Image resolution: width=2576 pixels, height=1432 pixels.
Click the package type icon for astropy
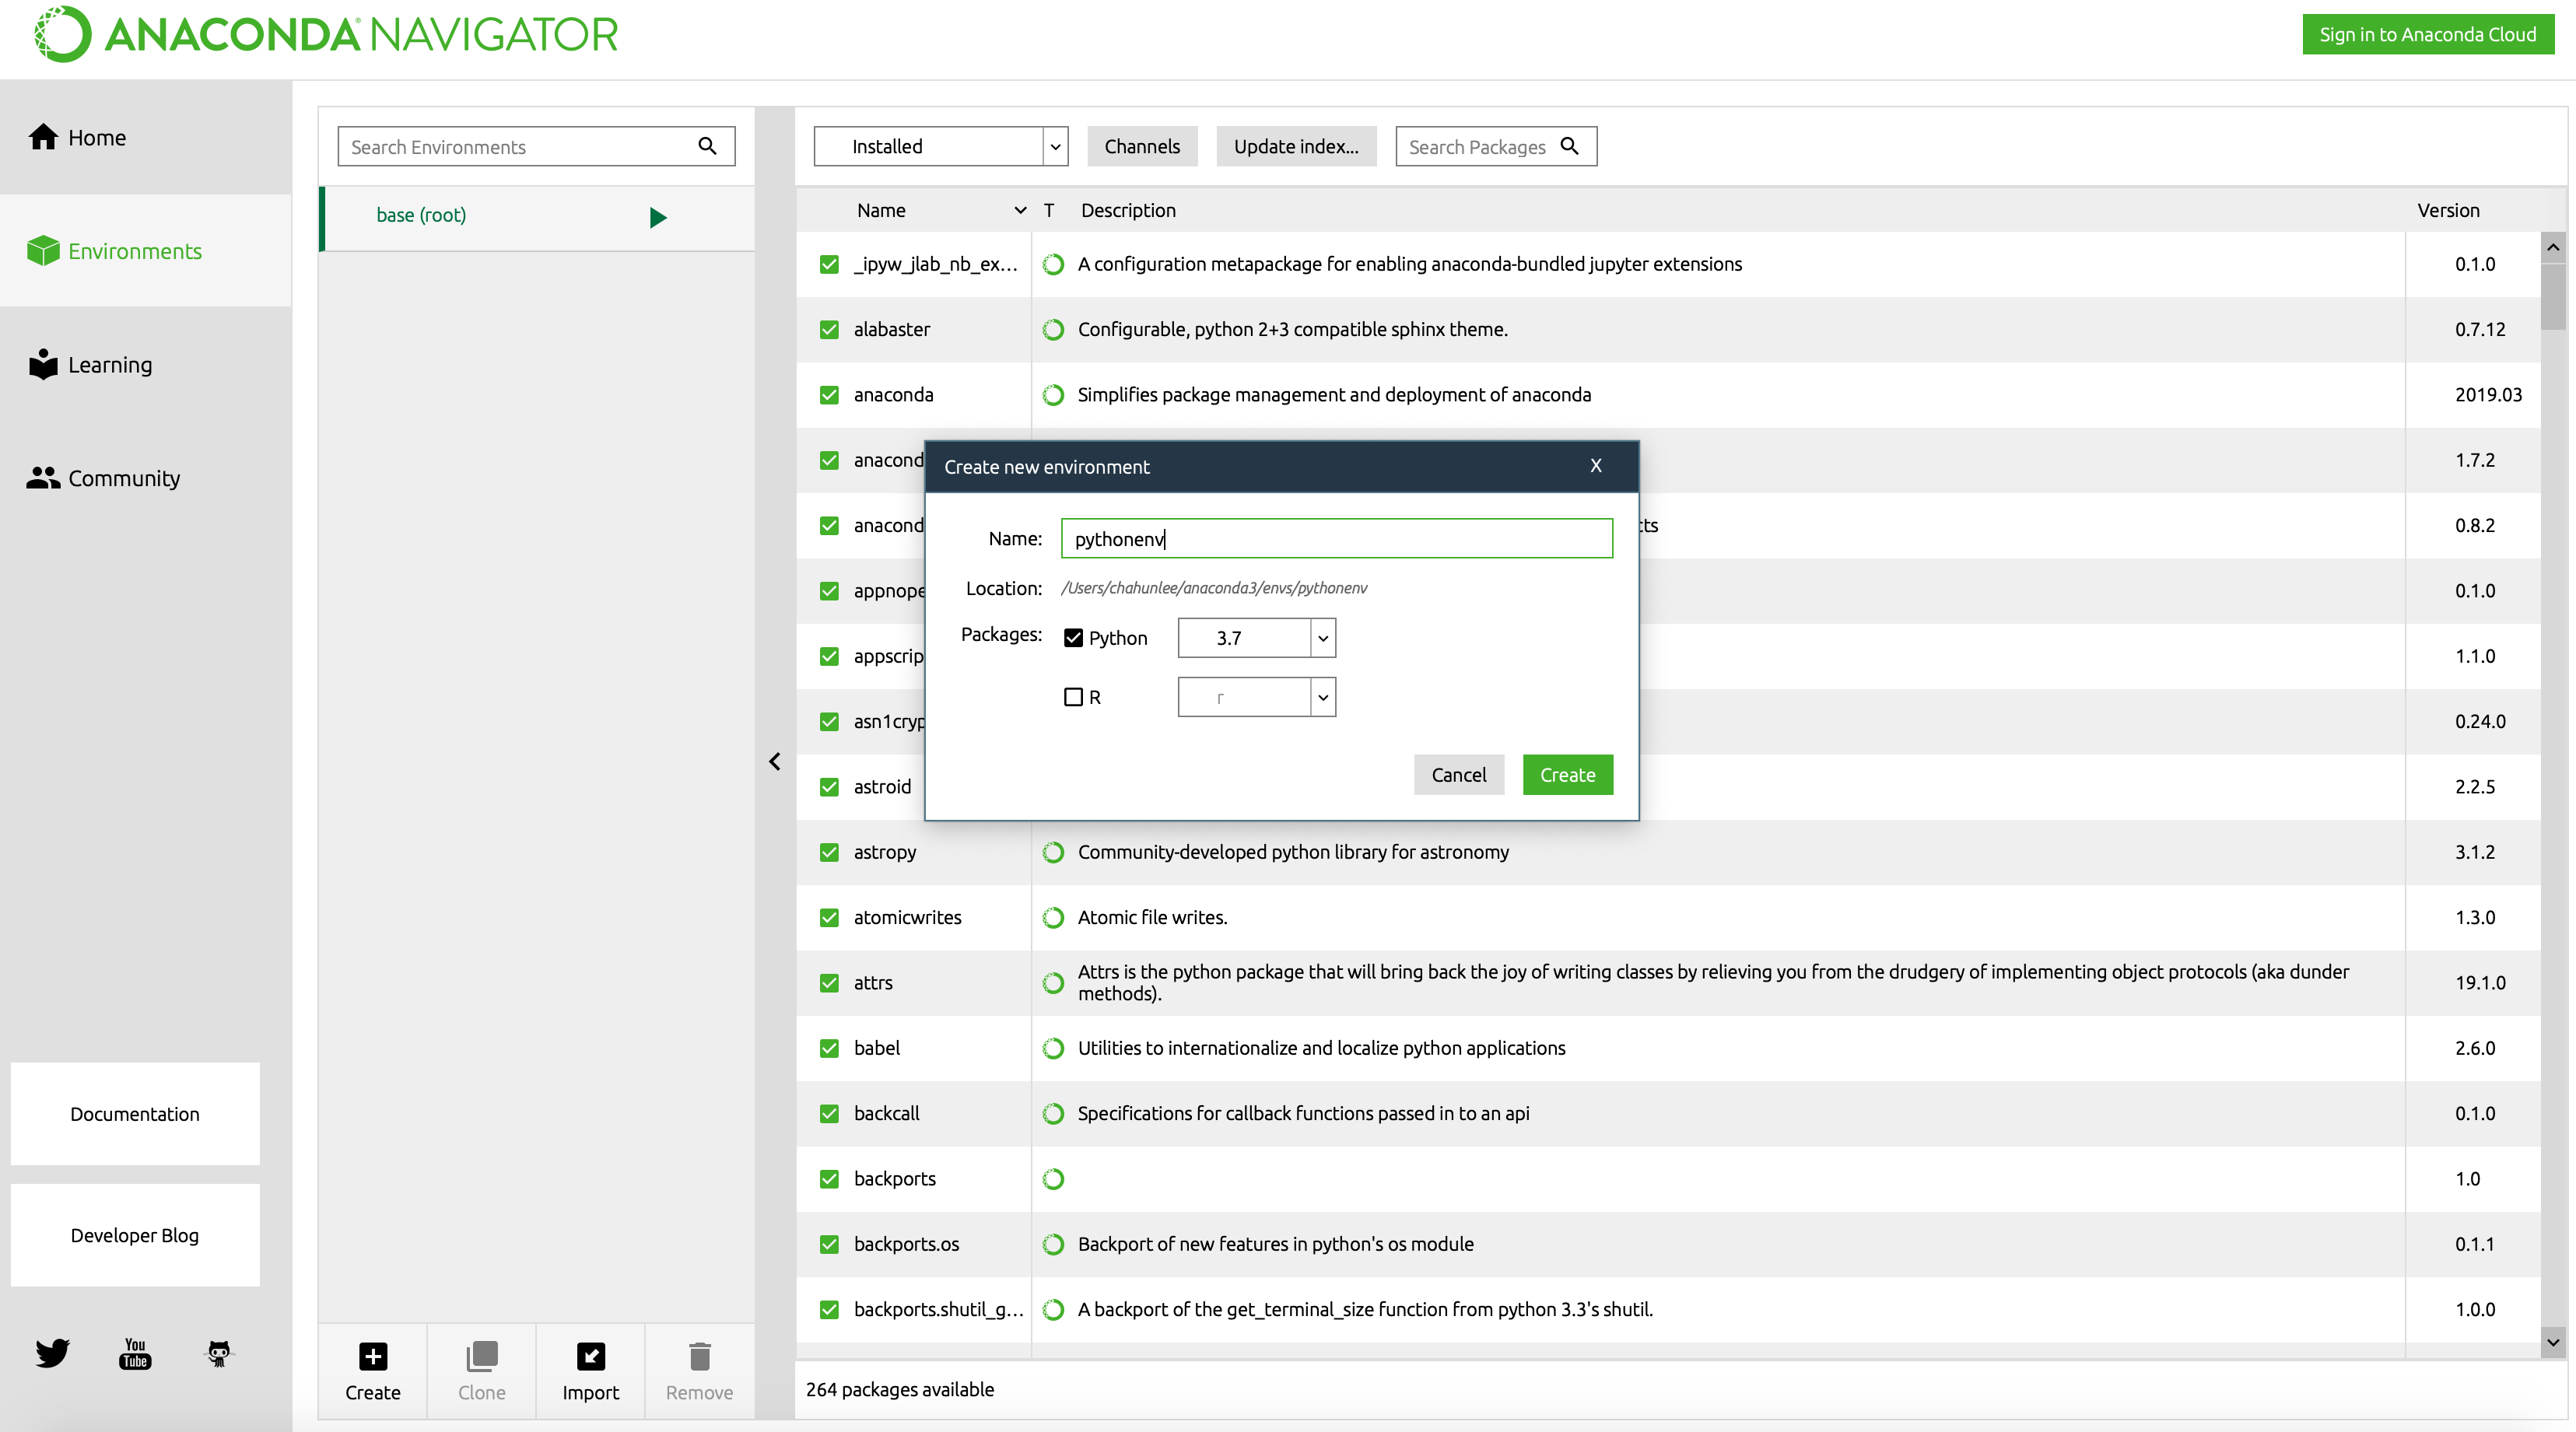click(x=1053, y=852)
